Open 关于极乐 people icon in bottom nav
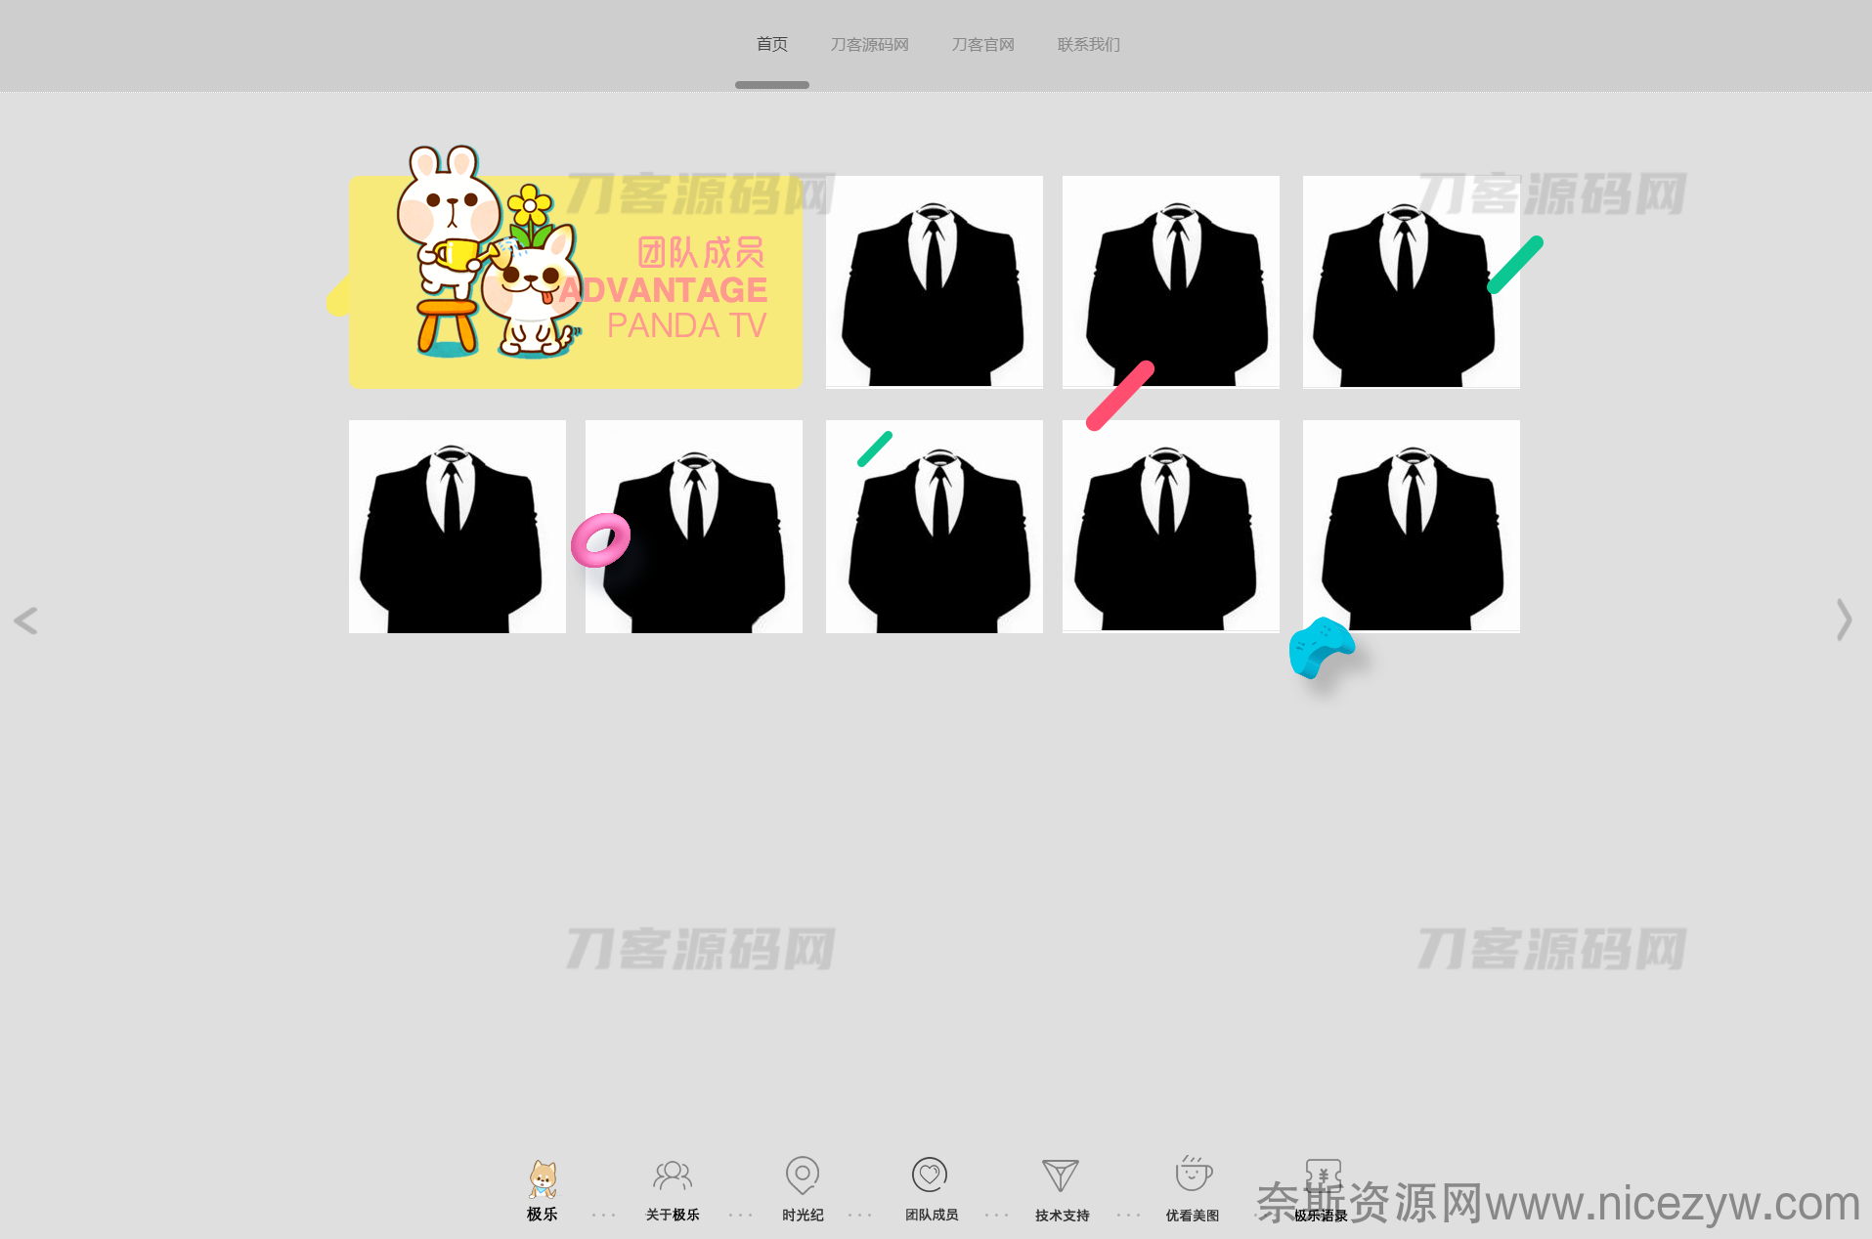 click(x=673, y=1175)
